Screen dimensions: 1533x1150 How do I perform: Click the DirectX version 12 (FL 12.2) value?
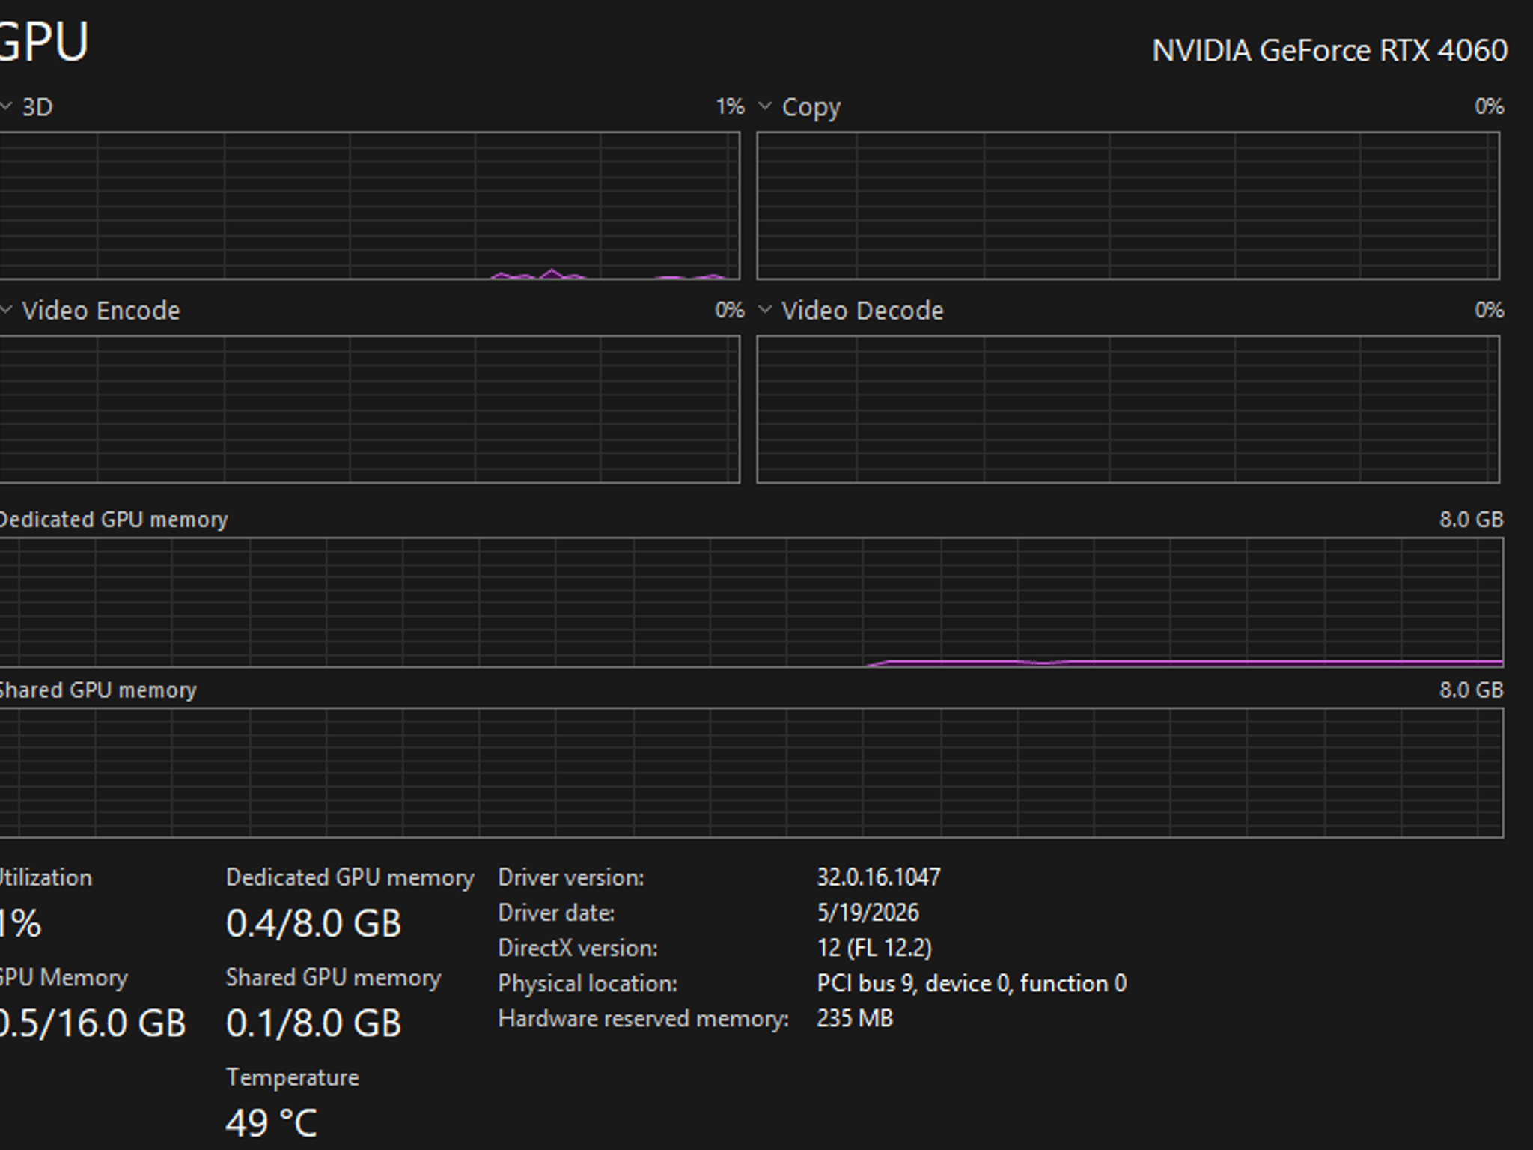coord(874,948)
